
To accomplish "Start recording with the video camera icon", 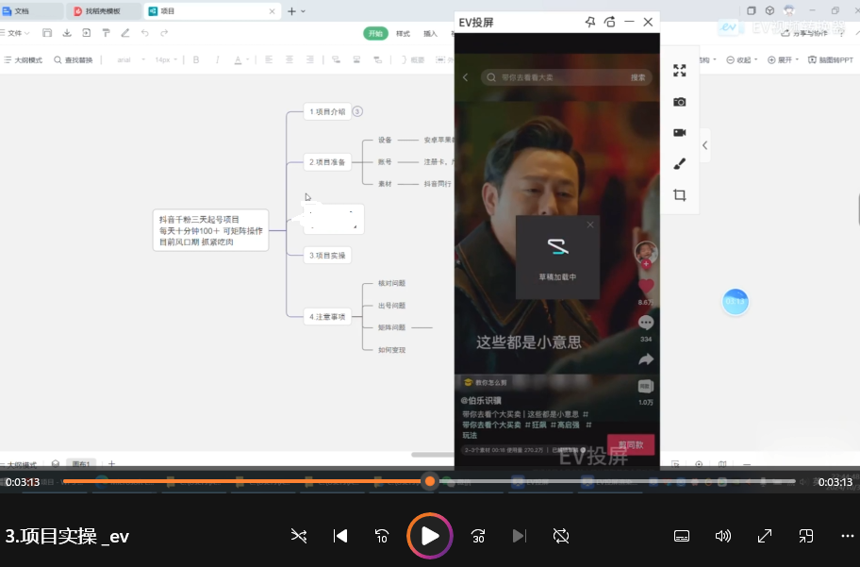I will point(679,132).
